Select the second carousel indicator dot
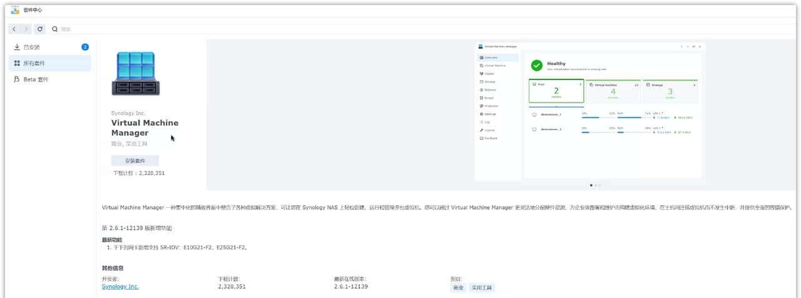801x298 pixels. tap(596, 185)
